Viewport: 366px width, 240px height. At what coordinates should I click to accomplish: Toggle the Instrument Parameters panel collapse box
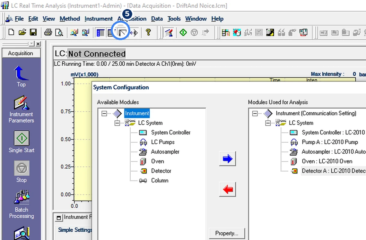pos(58,218)
